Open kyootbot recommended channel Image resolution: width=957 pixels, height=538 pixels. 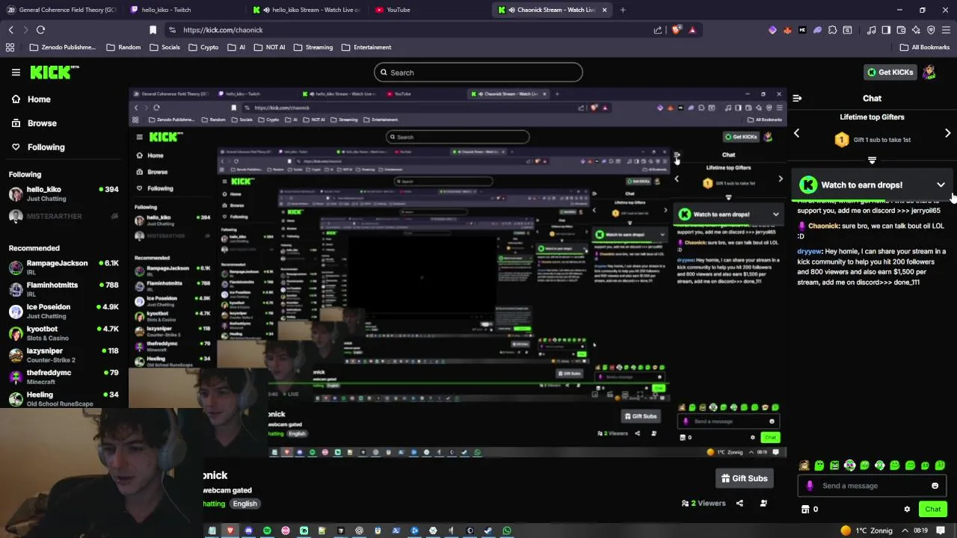tap(64, 333)
